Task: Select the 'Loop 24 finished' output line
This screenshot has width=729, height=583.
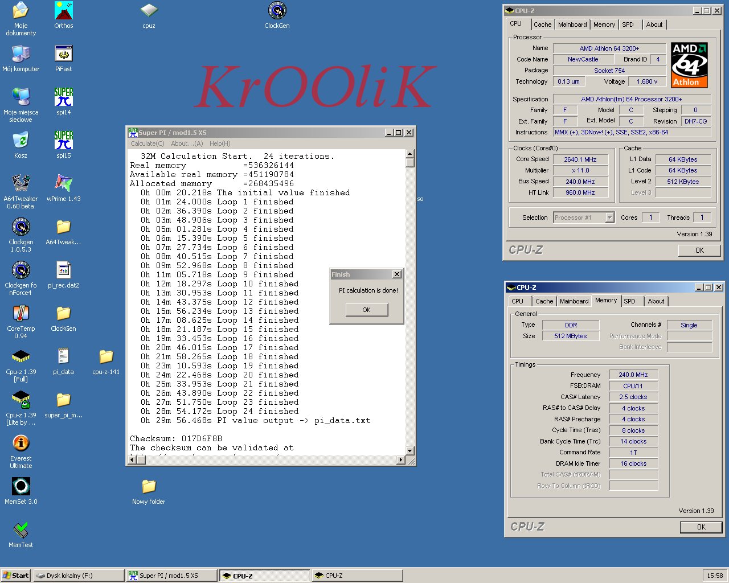Action: pos(220,412)
